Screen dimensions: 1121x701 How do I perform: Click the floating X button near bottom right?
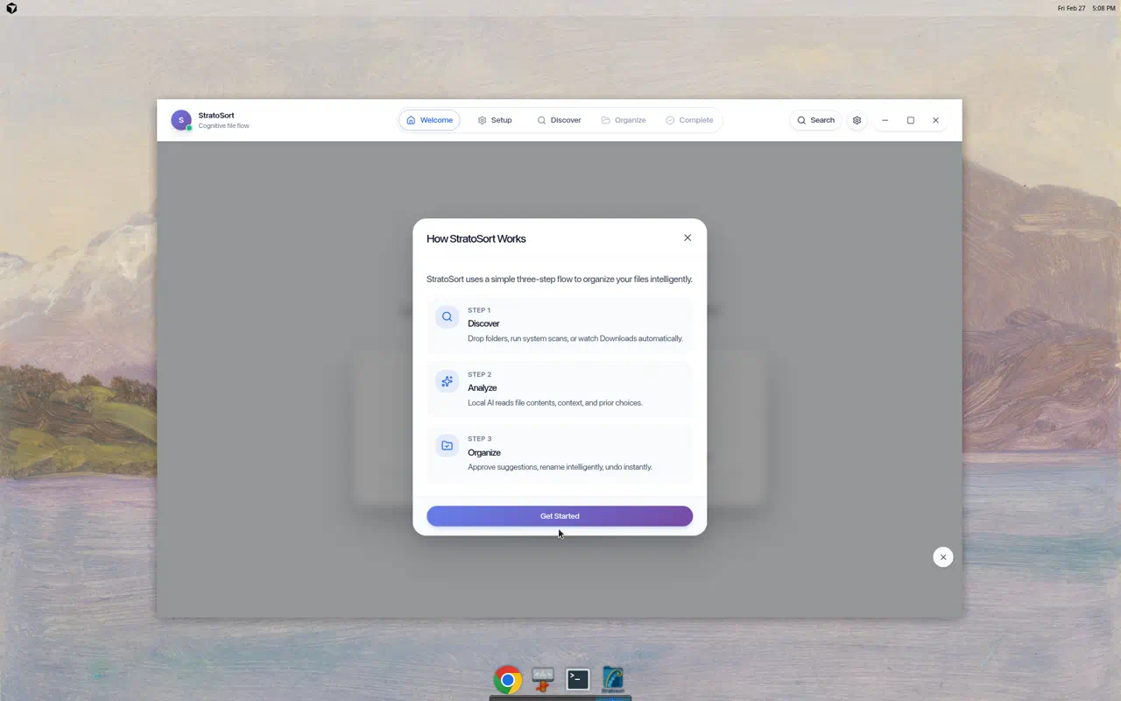[943, 556]
